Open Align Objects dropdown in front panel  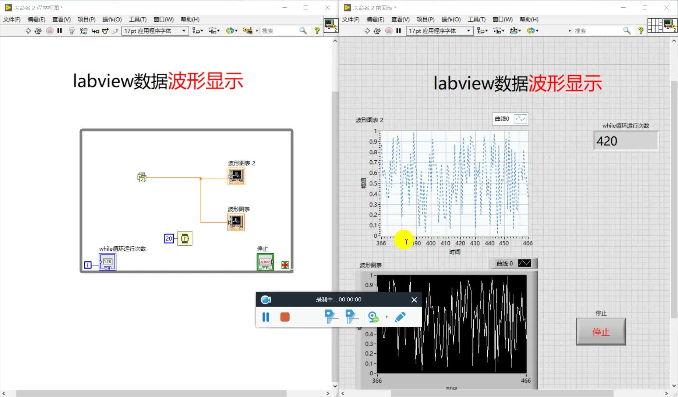click(482, 31)
